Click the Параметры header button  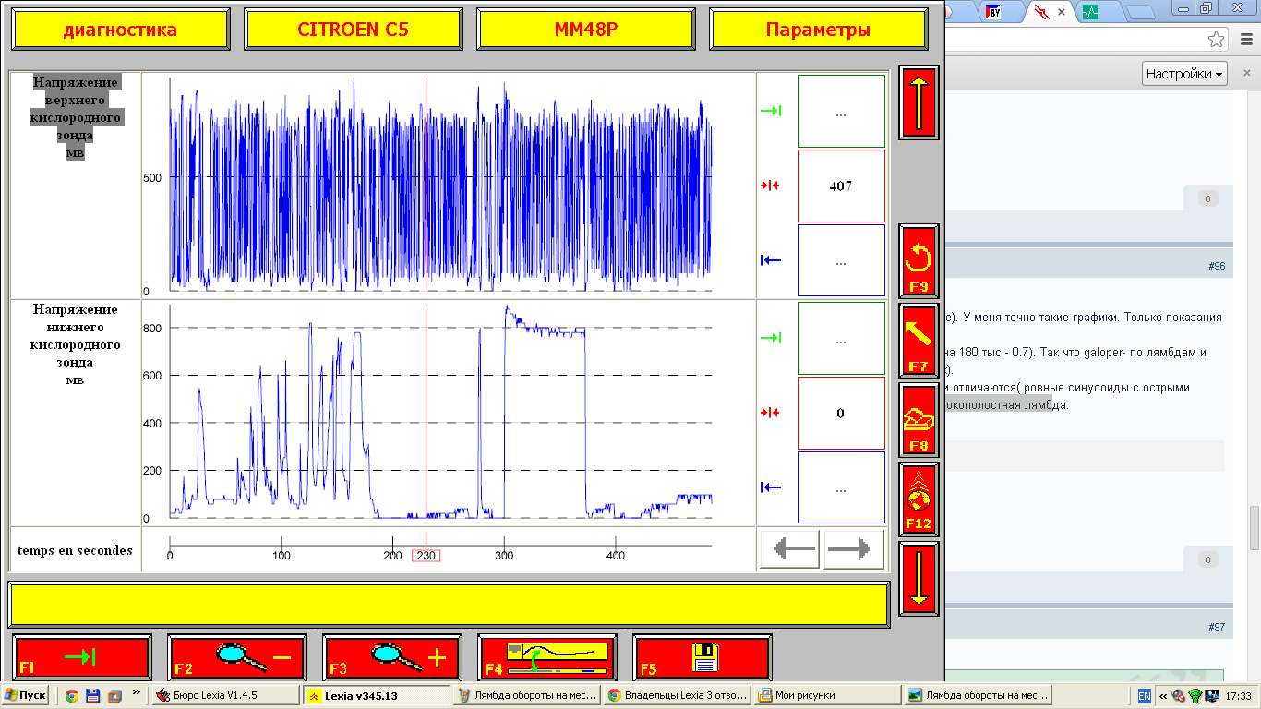click(818, 30)
